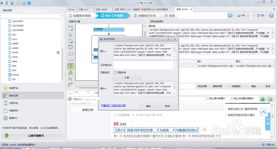Select the urlList task in tree

click(16, 75)
